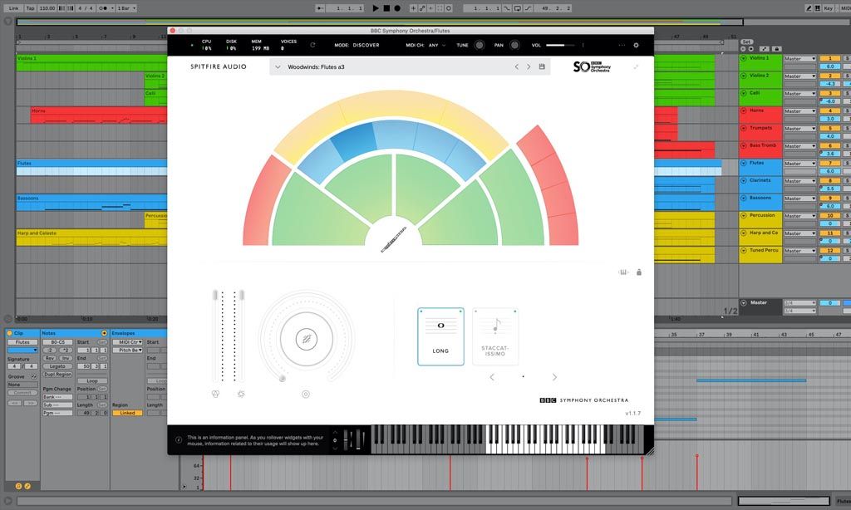The width and height of the screenshot is (851, 510).
Task: Open the MIDI Ctrl envelope device dropdown
Action: [127, 342]
